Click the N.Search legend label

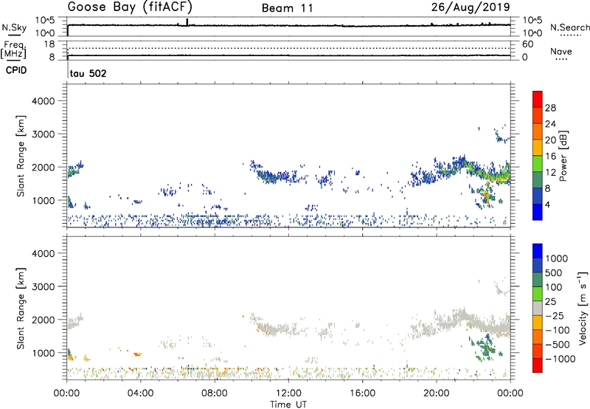[x=569, y=27]
